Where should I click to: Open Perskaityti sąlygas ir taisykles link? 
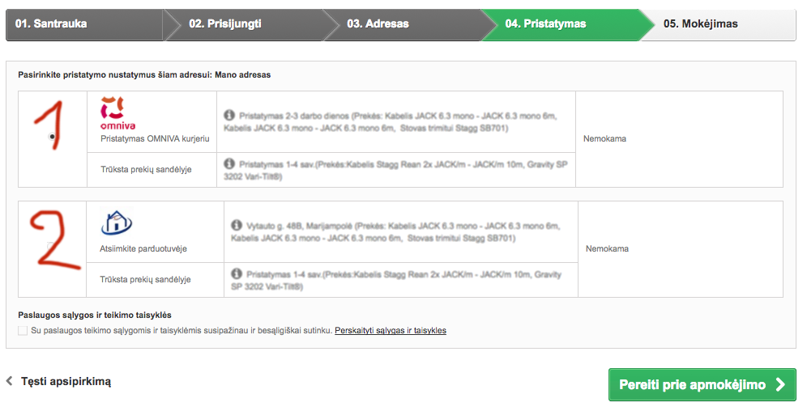[391, 330]
